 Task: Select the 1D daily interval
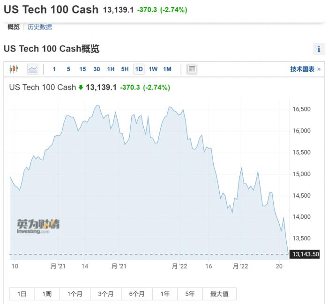[x=139, y=69]
